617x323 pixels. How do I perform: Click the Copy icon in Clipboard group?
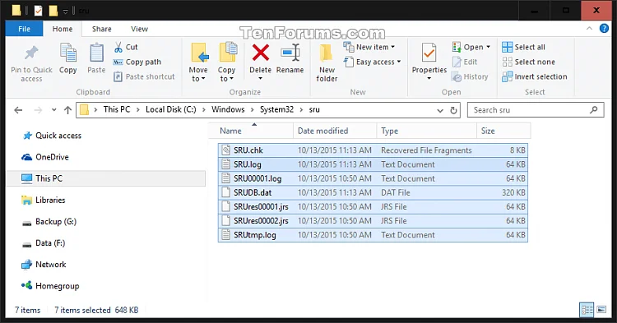(x=67, y=53)
